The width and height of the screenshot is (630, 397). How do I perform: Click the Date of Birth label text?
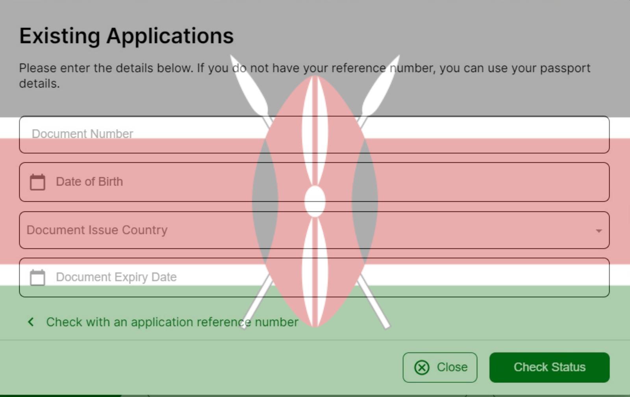(89, 182)
